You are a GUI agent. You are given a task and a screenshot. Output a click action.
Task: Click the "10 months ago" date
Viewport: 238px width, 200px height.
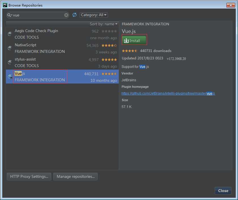(x=104, y=80)
